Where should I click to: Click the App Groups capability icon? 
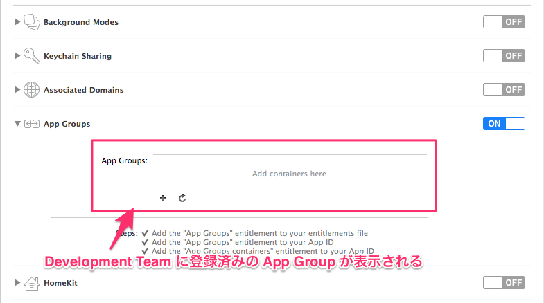click(x=32, y=124)
